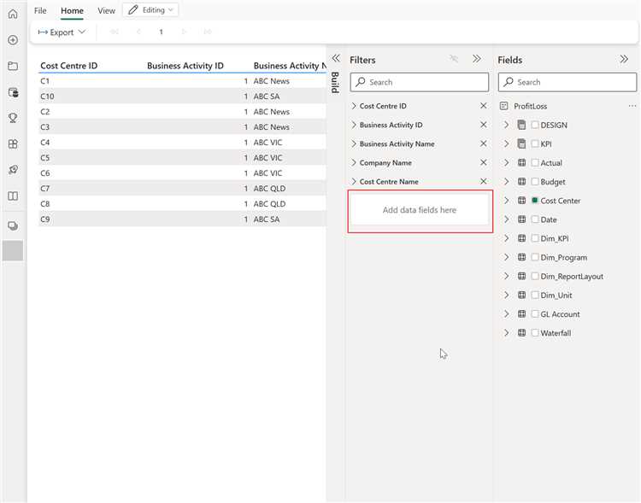Open ProfitLoss more options ellipsis

(x=632, y=106)
